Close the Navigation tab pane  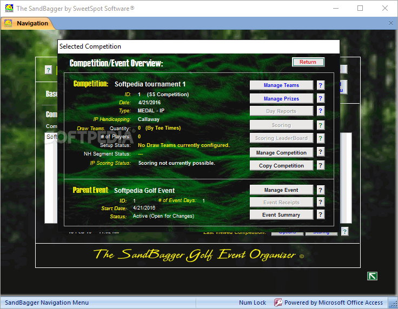[391, 23]
